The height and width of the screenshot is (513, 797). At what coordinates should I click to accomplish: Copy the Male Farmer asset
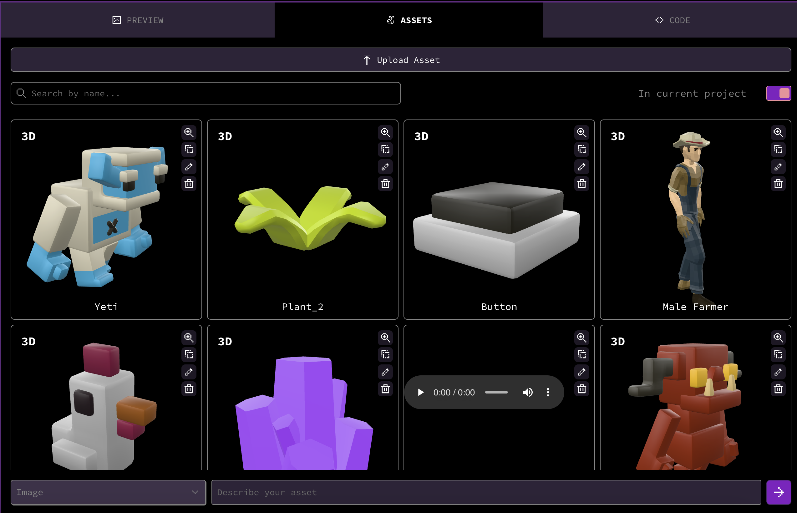778,150
